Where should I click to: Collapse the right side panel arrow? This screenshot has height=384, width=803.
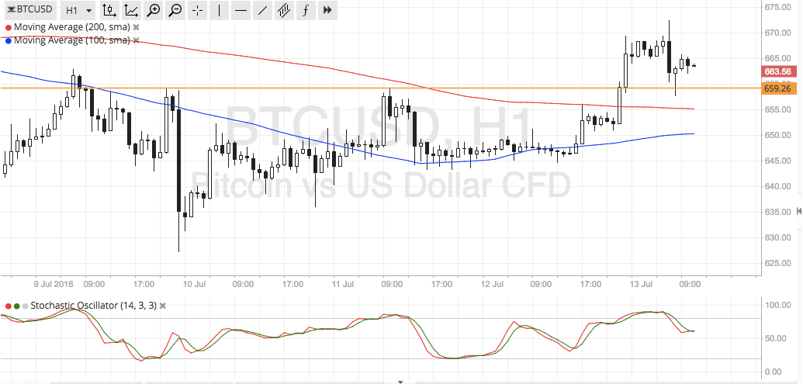tap(799, 211)
